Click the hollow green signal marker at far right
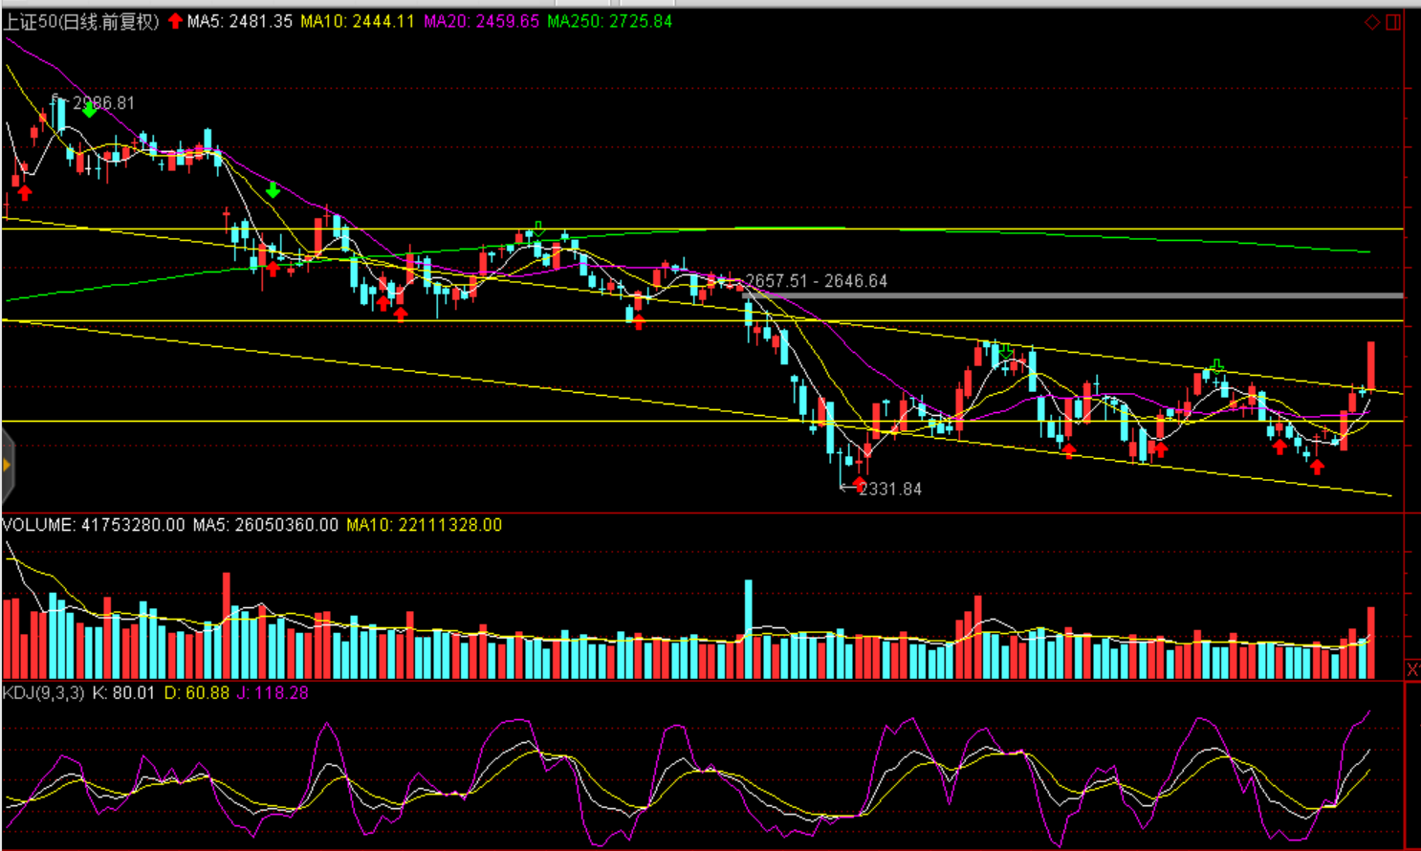The image size is (1421, 851). tap(1216, 364)
